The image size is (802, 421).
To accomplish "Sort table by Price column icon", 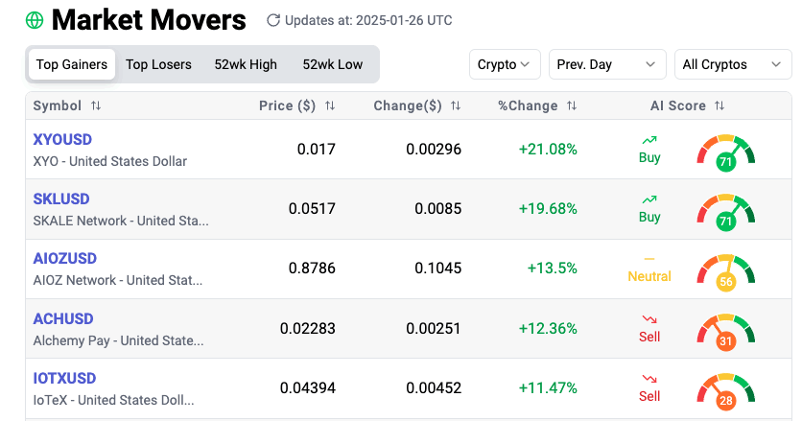I will [x=330, y=105].
